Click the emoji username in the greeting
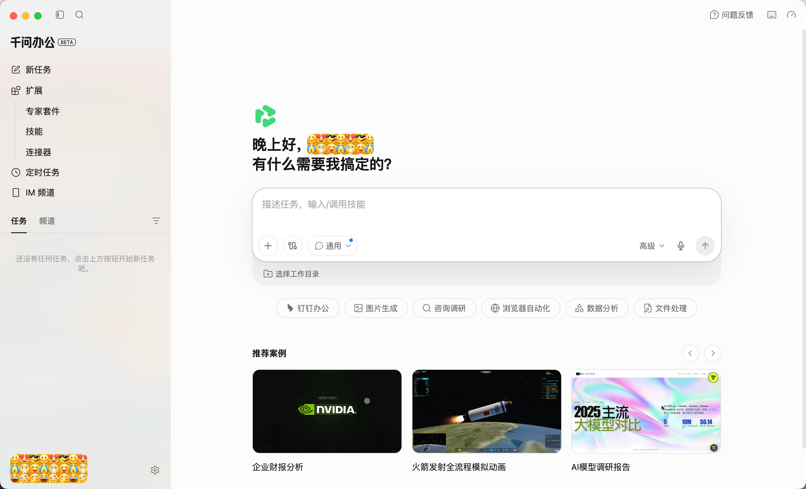This screenshot has height=489, width=806. 340,144
